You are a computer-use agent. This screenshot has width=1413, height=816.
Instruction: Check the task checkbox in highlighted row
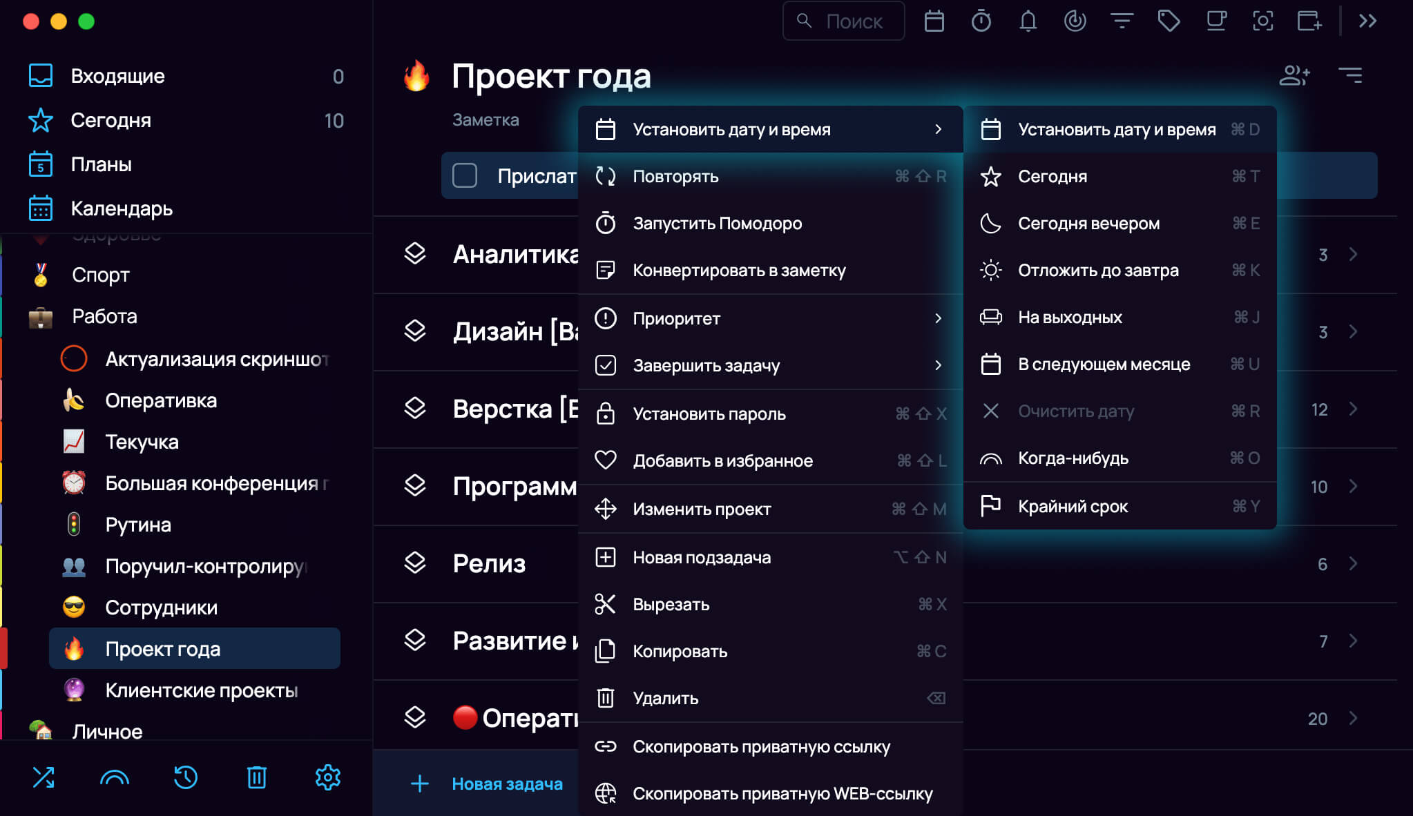(465, 175)
